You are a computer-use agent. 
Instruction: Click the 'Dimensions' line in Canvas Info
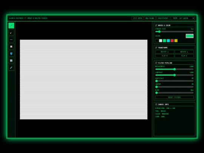tap(165, 108)
